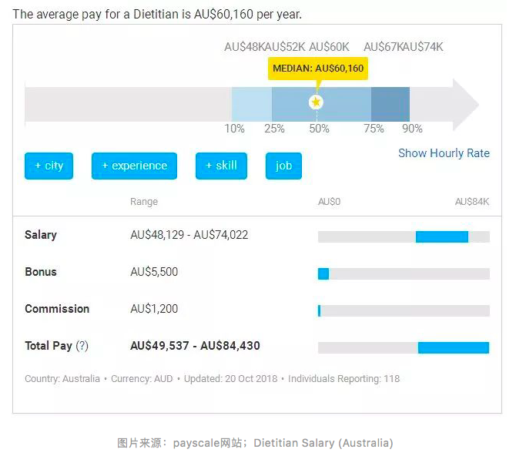Click the 50% percentile label
Viewport: 516px width, 456px height.
tap(319, 129)
